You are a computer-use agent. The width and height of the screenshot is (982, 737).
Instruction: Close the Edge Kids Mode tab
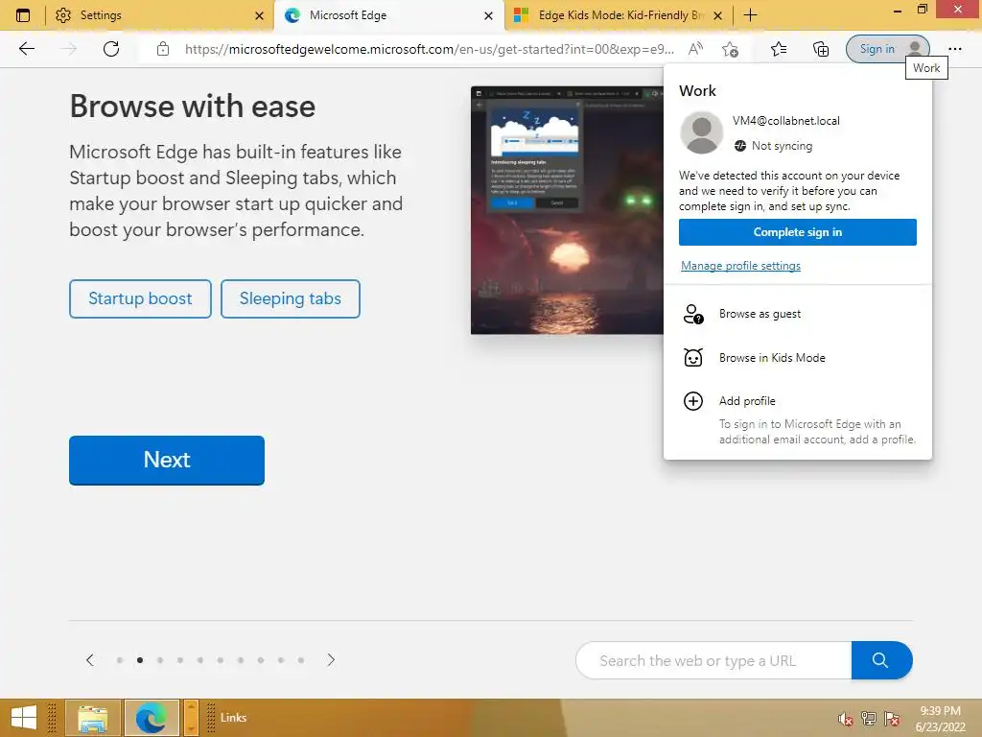tap(718, 15)
